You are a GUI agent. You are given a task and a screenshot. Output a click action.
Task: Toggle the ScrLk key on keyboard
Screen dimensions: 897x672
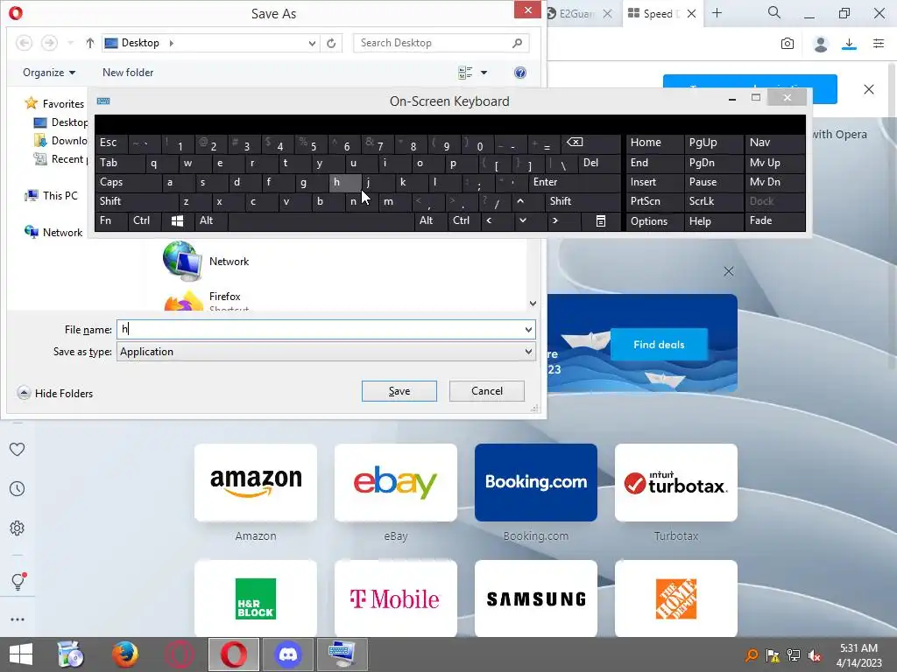point(713,201)
